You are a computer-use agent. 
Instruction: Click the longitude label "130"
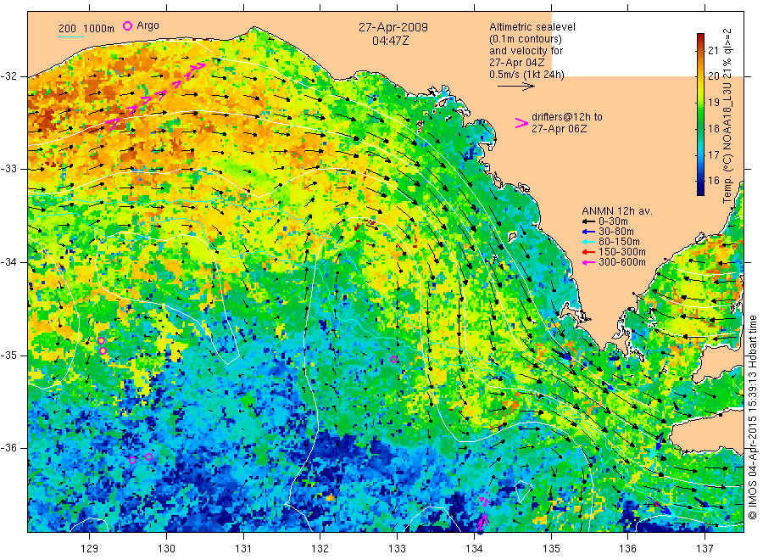[166, 549]
